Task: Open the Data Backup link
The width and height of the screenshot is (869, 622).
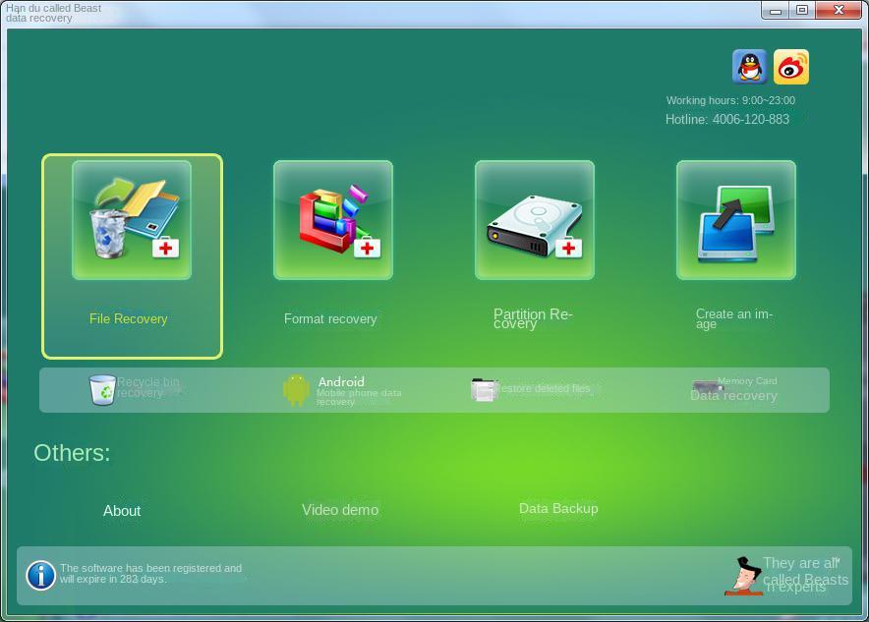Action: click(x=558, y=508)
